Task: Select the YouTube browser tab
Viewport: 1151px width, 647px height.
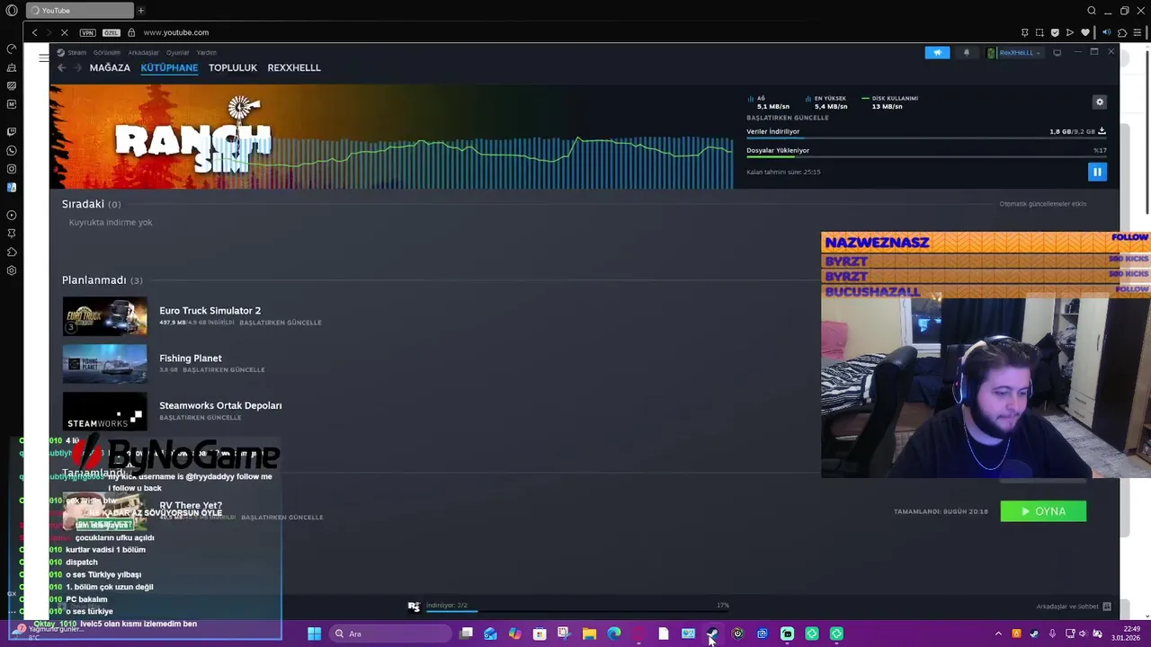Action: (x=79, y=11)
